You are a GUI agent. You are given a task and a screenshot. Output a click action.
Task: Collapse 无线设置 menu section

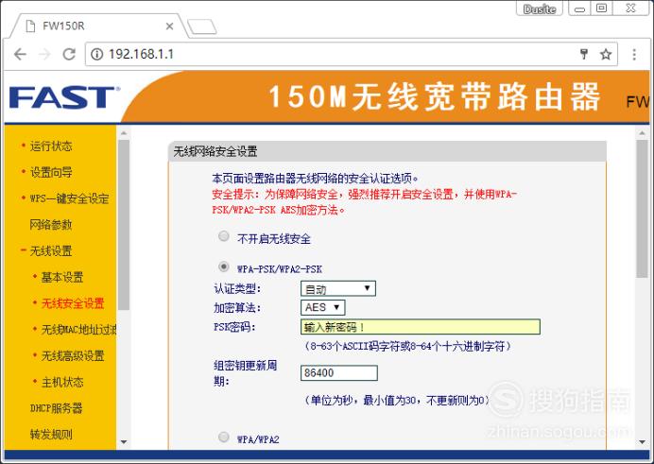tap(51, 251)
